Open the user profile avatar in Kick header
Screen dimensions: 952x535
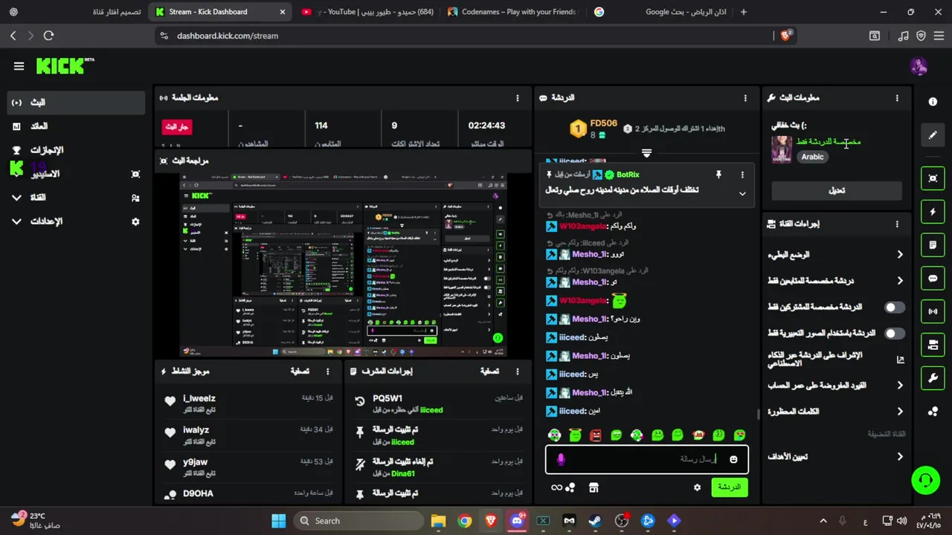tap(919, 66)
